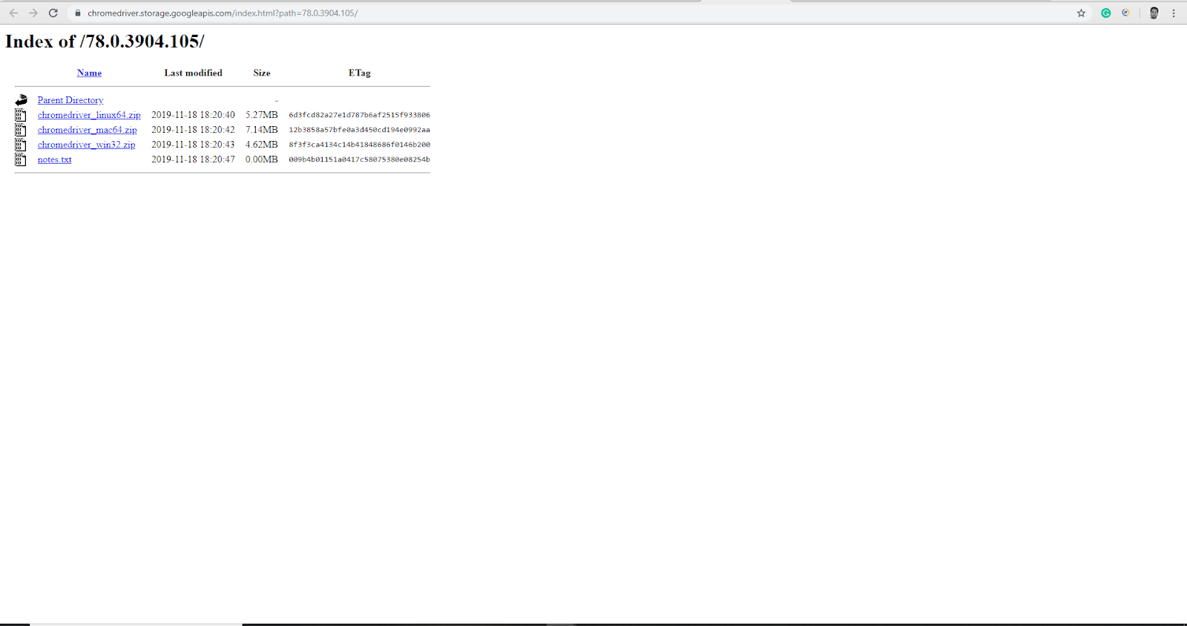Click the 0.00MB size value

point(262,159)
